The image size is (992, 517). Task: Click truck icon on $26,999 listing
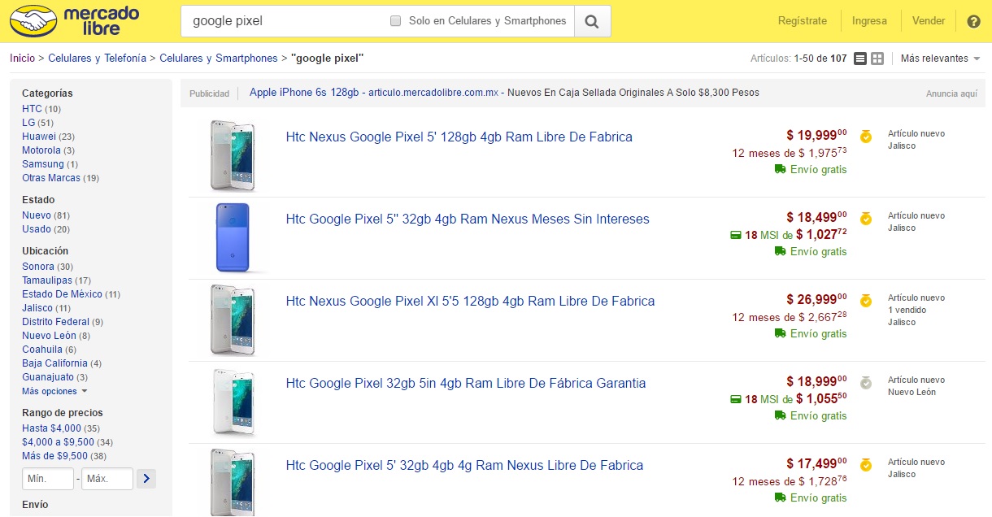[x=780, y=333]
